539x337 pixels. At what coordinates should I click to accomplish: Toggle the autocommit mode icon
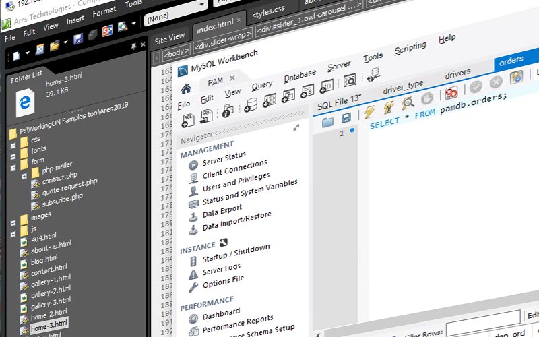(x=516, y=77)
